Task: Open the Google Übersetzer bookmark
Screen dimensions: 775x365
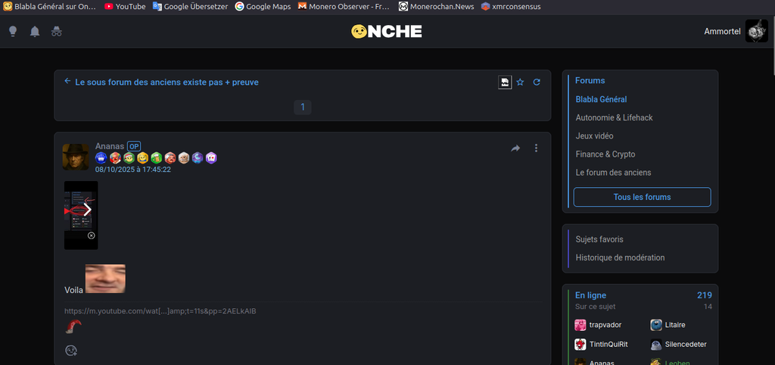Action: 190,6
